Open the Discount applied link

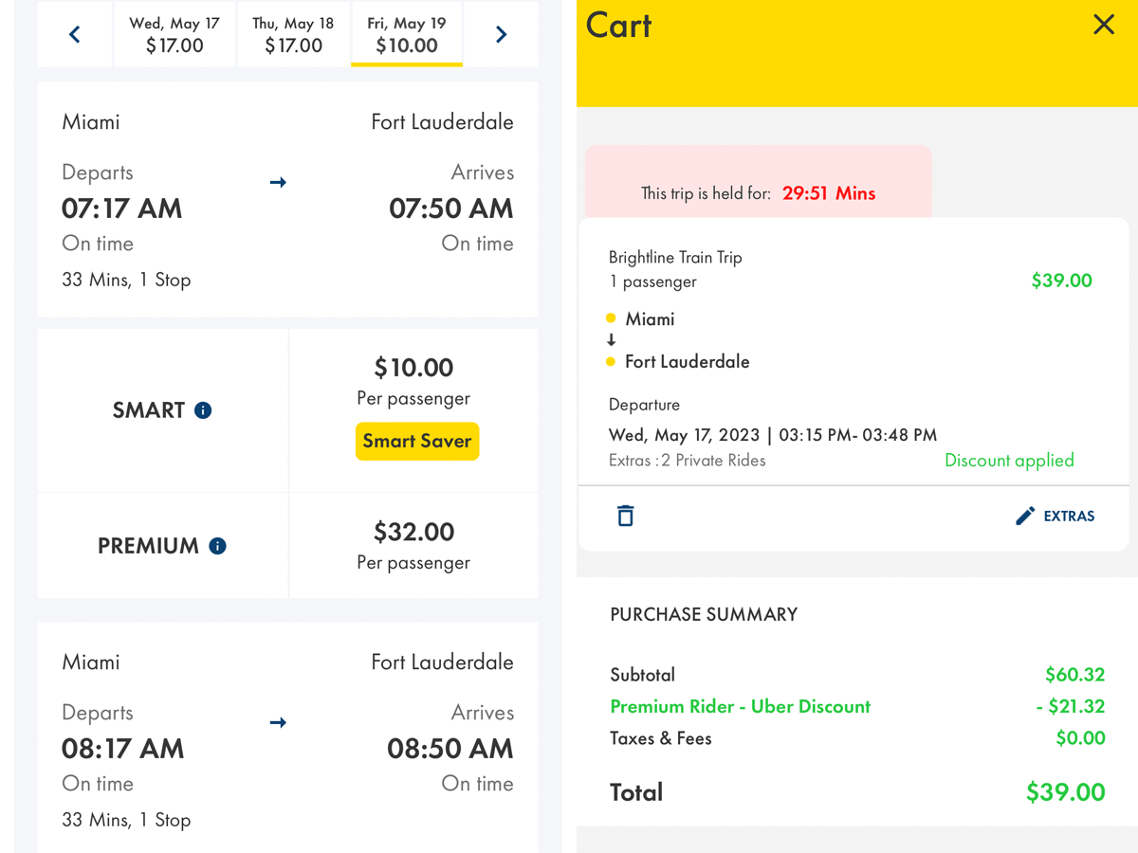1009,460
